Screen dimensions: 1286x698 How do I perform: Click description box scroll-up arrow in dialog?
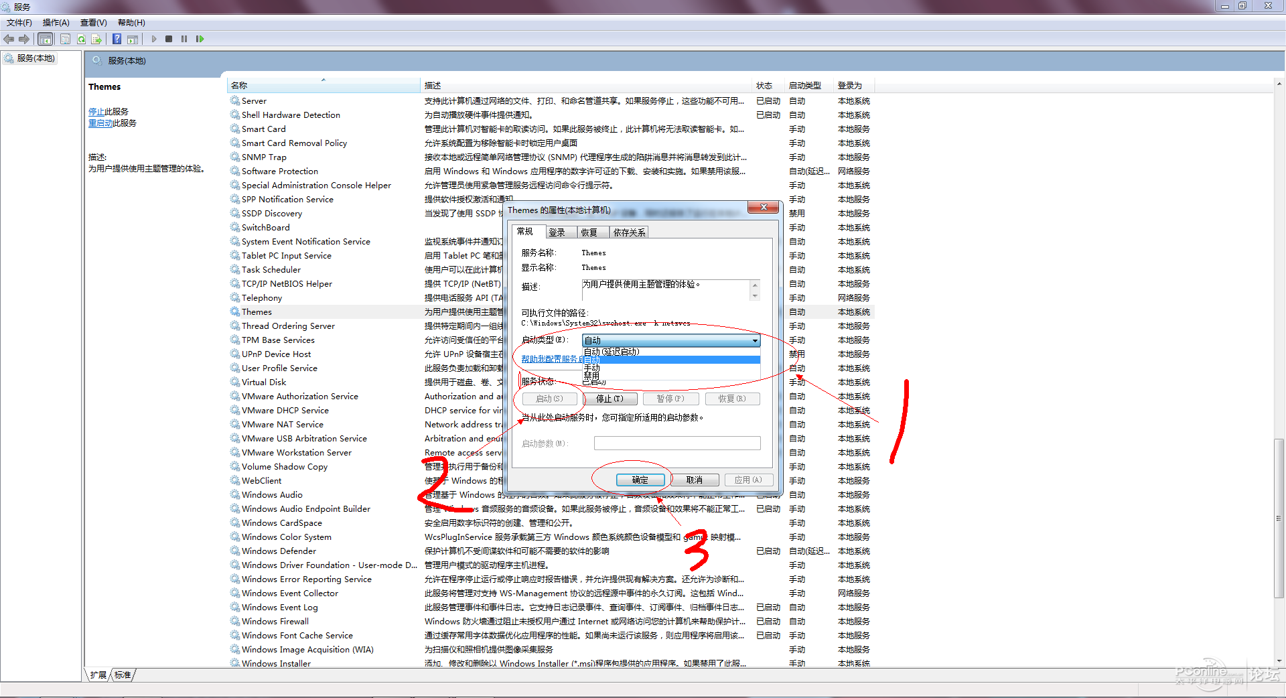tap(755, 285)
